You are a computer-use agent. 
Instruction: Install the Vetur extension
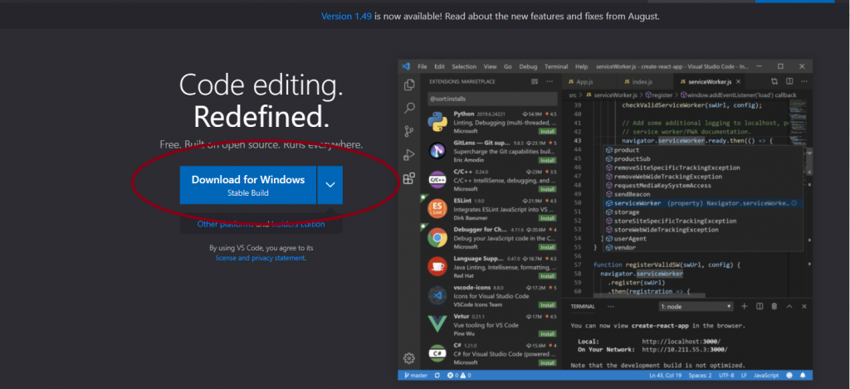tap(547, 333)
